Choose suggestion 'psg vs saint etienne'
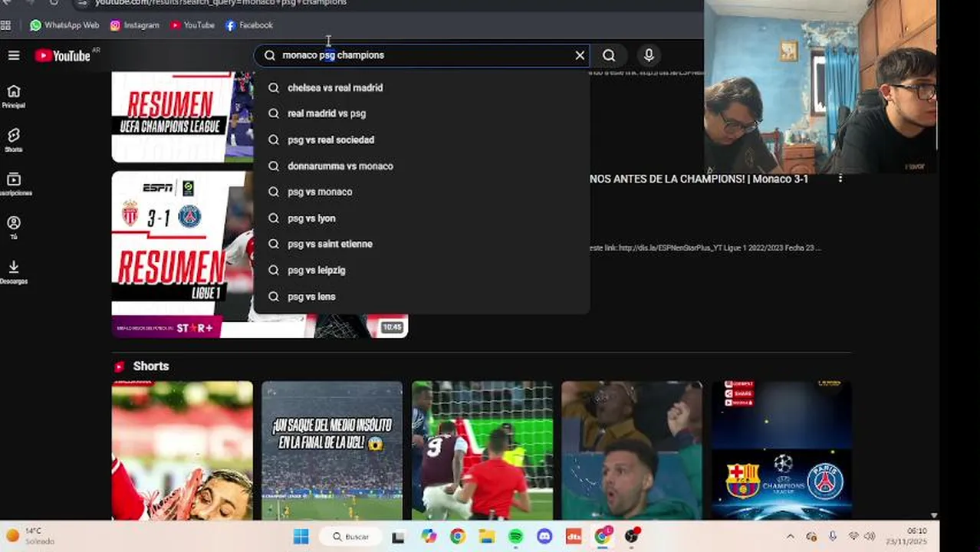This screenshot has height=552, width=980. 422,244
